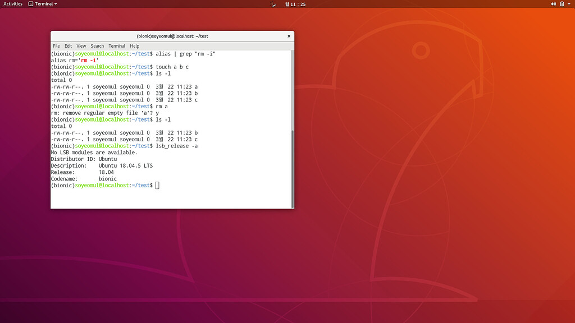This screenshot has width=575, height=323.
Task: Click the terminal vertical scrollbar
Action: click(292, 168)
